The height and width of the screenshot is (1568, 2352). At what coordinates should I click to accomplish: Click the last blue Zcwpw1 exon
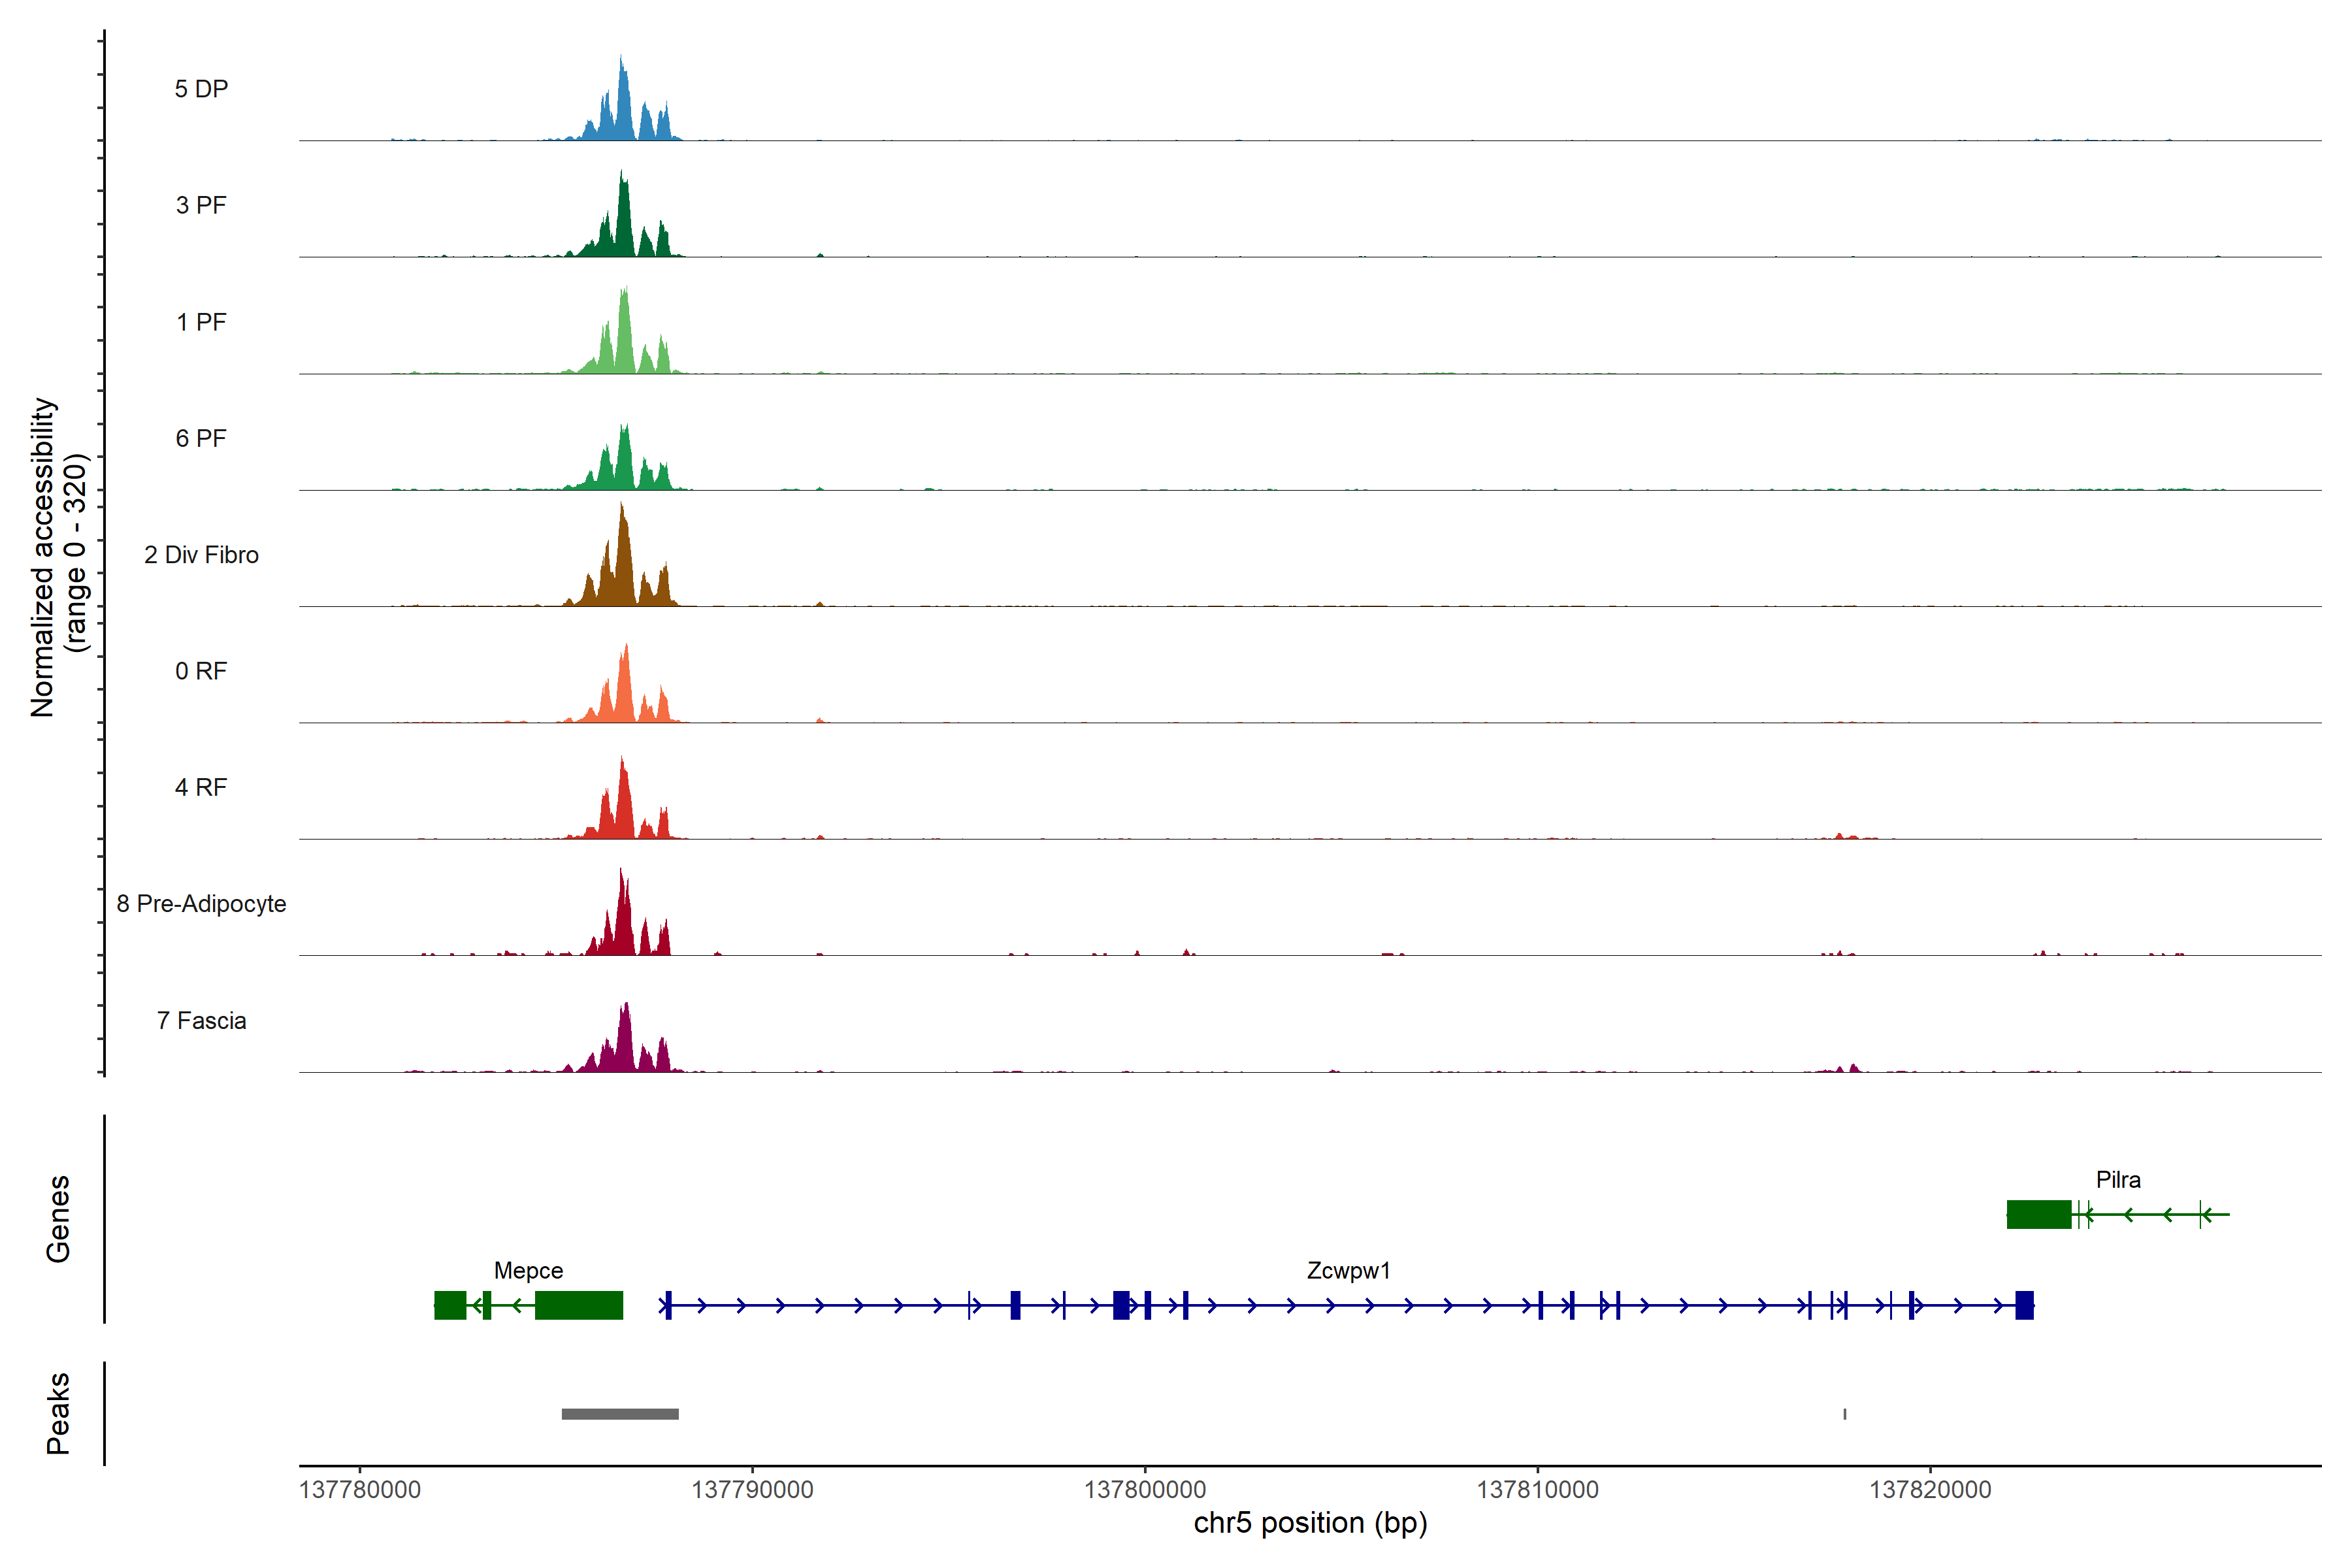[2024, 1306]
